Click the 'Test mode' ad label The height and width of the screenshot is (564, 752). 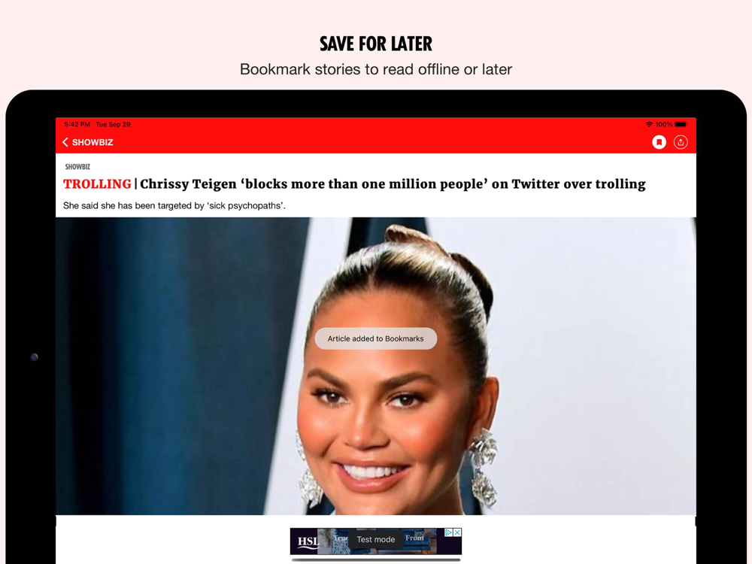pos(376,539)
